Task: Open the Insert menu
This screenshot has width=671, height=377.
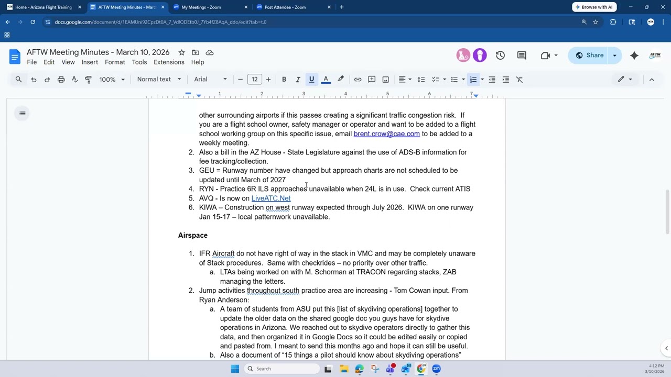Action: click(x=90, y=62)
